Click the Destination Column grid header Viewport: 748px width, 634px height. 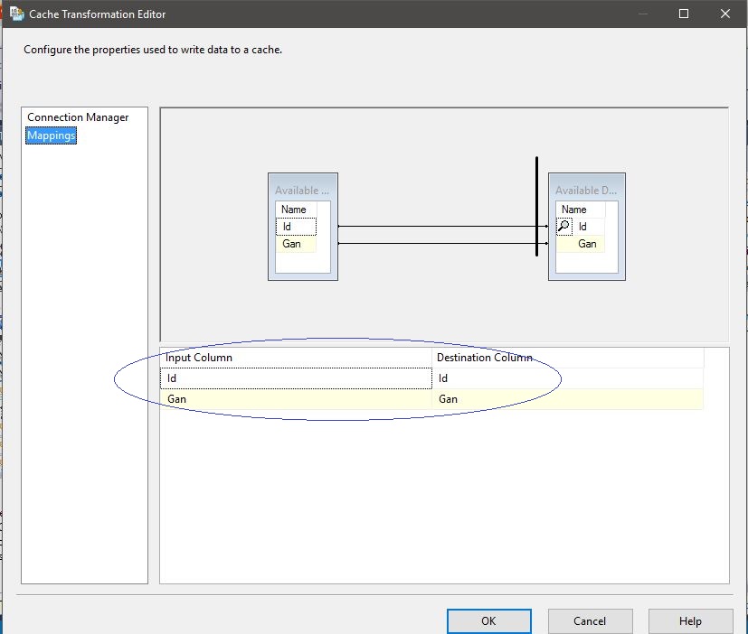568,358
